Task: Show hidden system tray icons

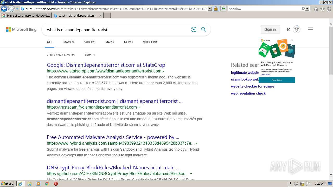Action: point(290,184)
